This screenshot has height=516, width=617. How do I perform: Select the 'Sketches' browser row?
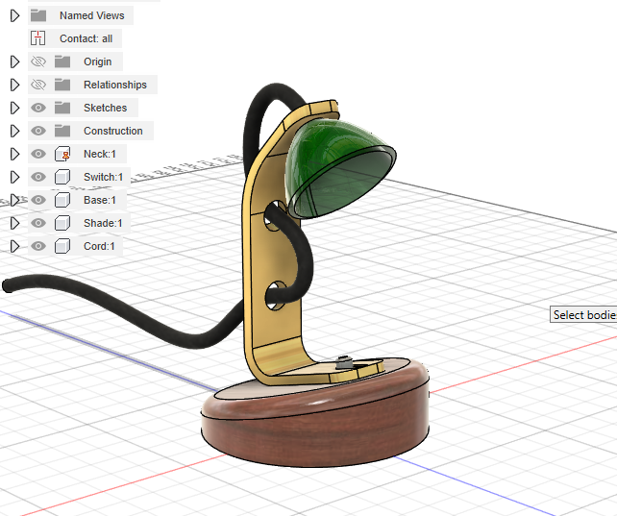[83, 108]
